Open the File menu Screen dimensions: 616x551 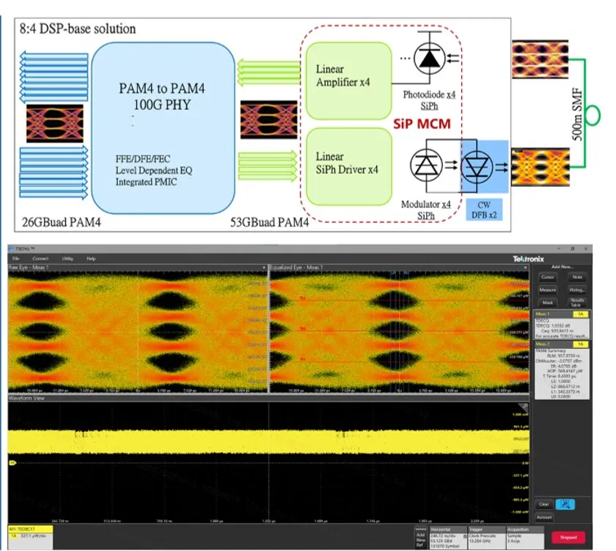pos(15,259)
